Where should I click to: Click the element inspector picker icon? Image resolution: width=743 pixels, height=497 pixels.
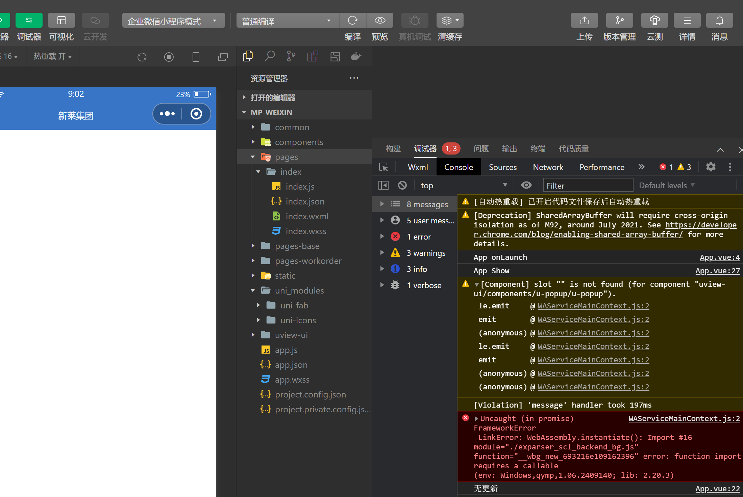click(383, 167)
